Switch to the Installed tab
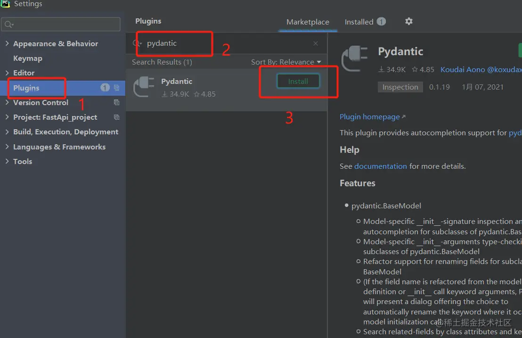Viewport: 522px width, 338px height. (365, 22)
